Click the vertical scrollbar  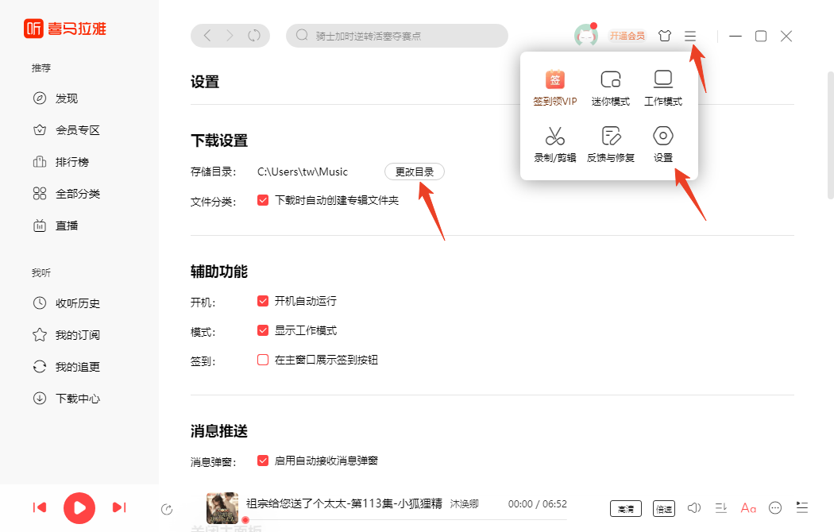[830, 136]
